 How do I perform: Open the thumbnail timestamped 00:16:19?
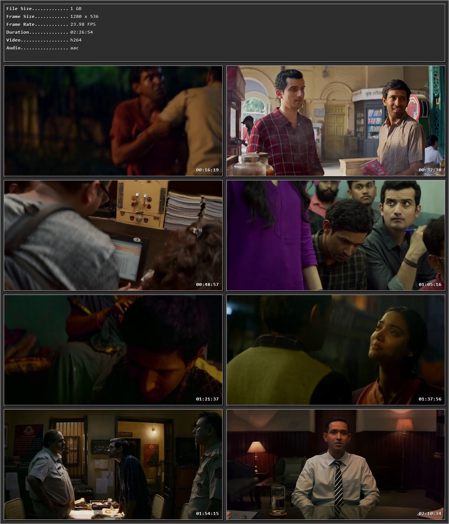tap(112, 120)
